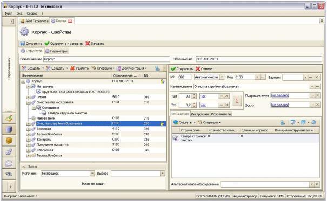Screen dimensions: 327x201
Task: Open the mail envelope sidebar section
Action: coord(9,163)
